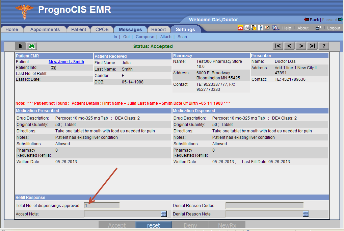344x231 pixels.
Task: Click the magnifier info icon
Action: [275, 28]
